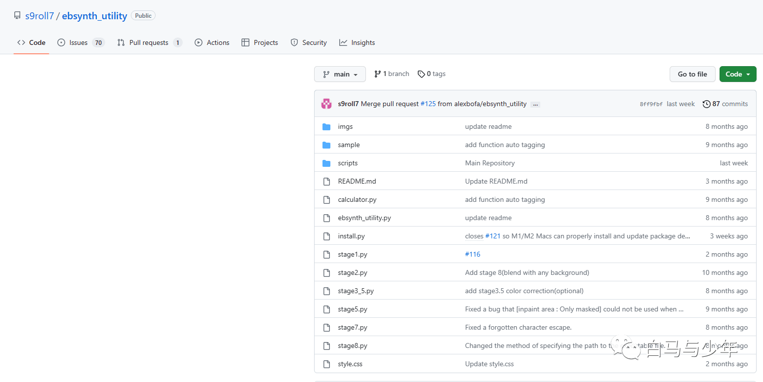Open the stage3_5.py file
The width and height of the screenshot is (763, 382).
356,291
